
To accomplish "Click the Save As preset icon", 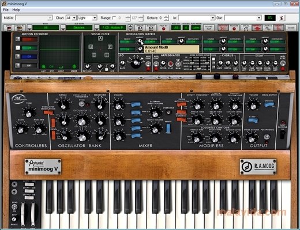I will coord(20,28).
